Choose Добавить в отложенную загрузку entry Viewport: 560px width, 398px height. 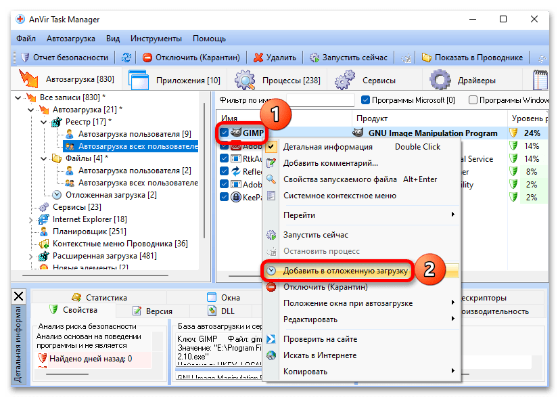(360, 271)
